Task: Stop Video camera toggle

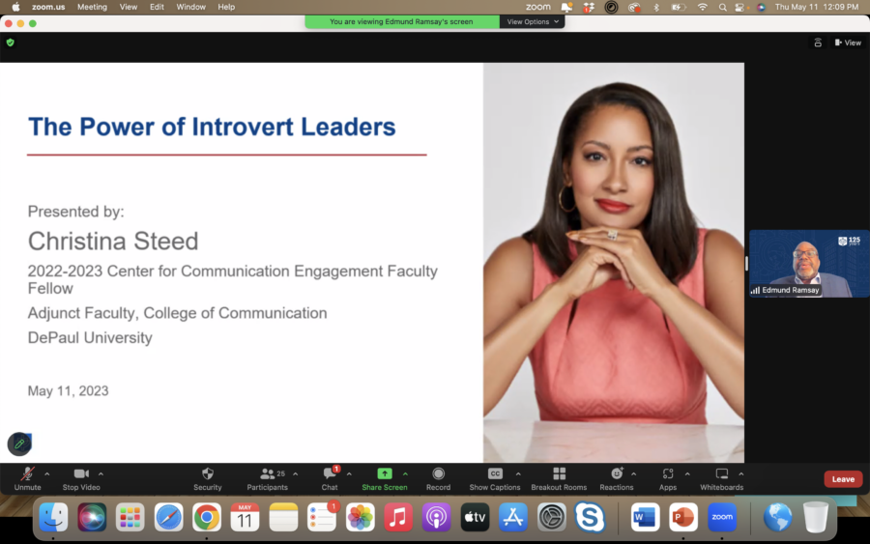Action: 81,474
